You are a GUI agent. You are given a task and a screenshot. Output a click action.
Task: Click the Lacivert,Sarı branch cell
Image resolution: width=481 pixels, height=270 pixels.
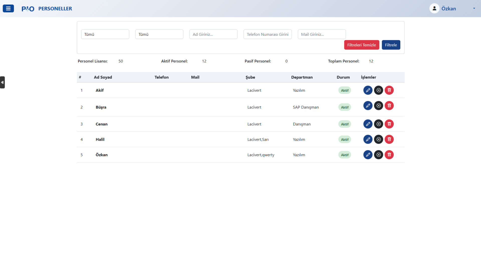click(x=258, y=139)
